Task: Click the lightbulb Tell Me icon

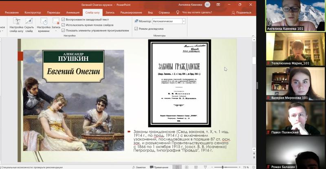Action: coord(178,13)
